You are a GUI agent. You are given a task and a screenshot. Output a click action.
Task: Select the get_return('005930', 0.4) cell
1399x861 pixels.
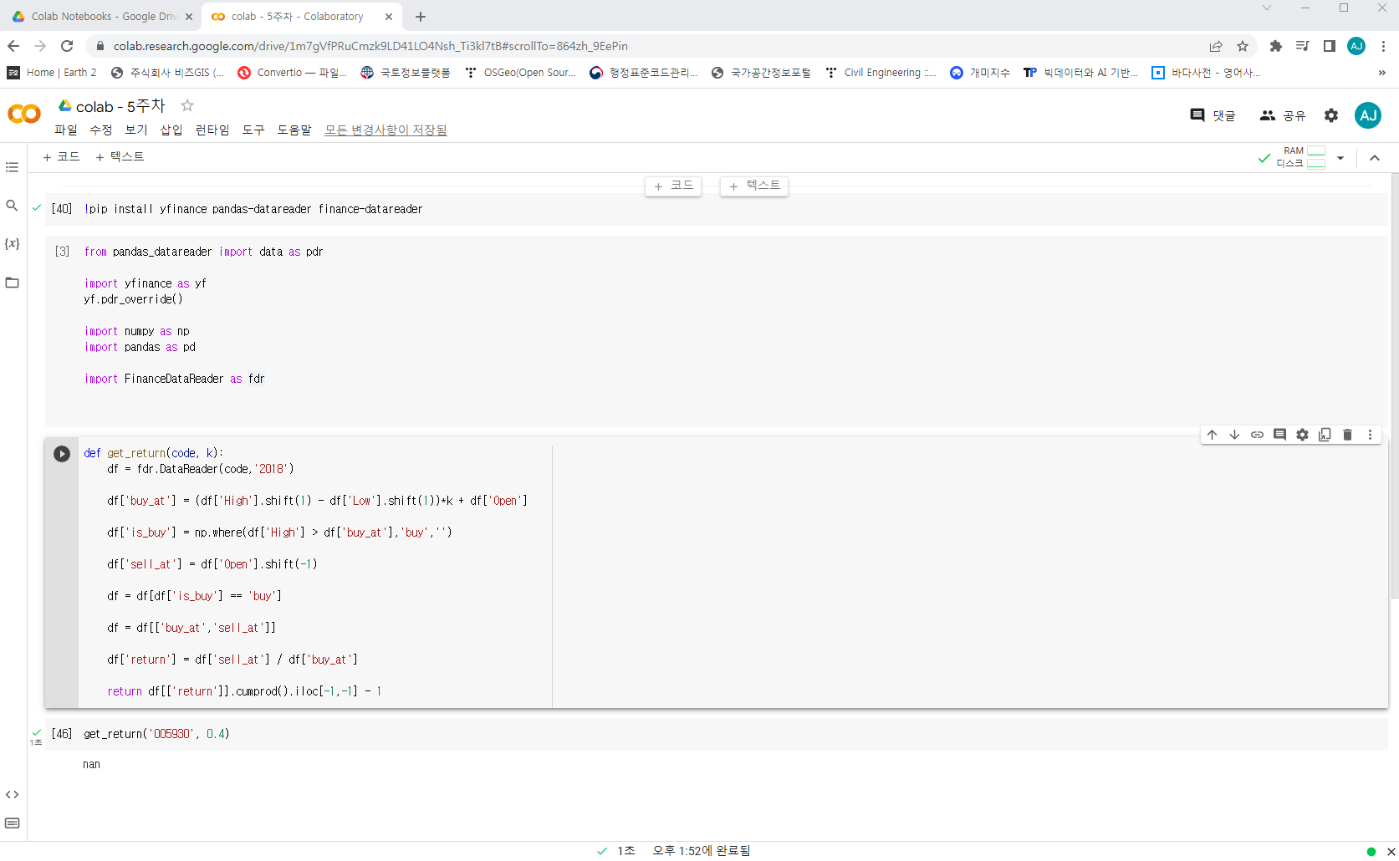(x=717, y=734)
